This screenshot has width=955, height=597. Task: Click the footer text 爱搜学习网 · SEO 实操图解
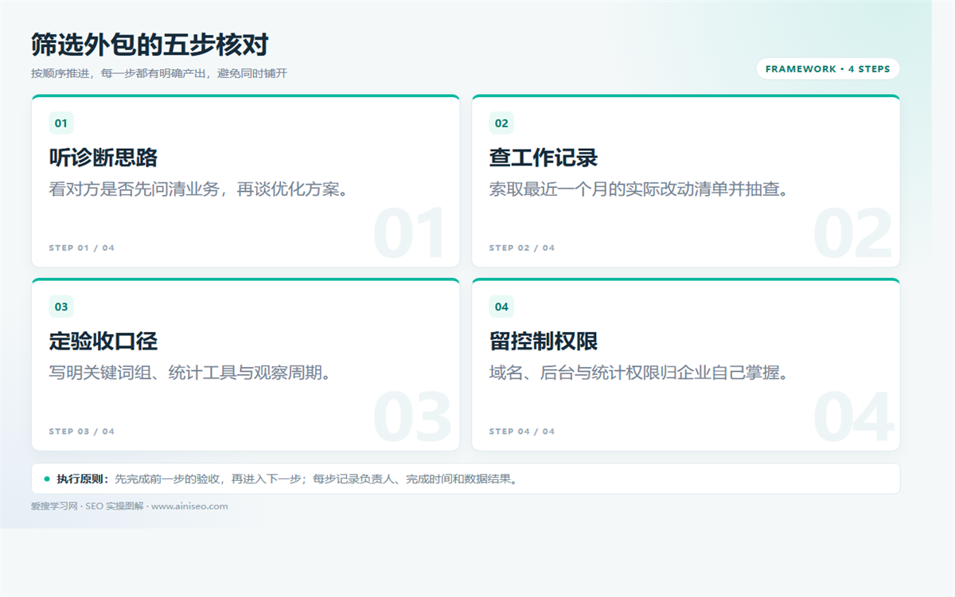(x=88, y=506)
